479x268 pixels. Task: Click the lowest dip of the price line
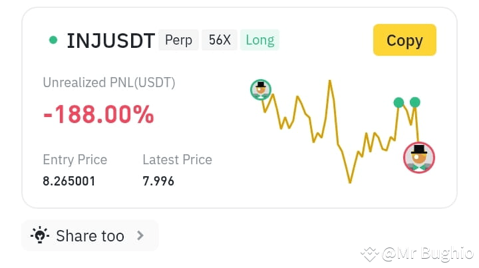click(350, 182)
